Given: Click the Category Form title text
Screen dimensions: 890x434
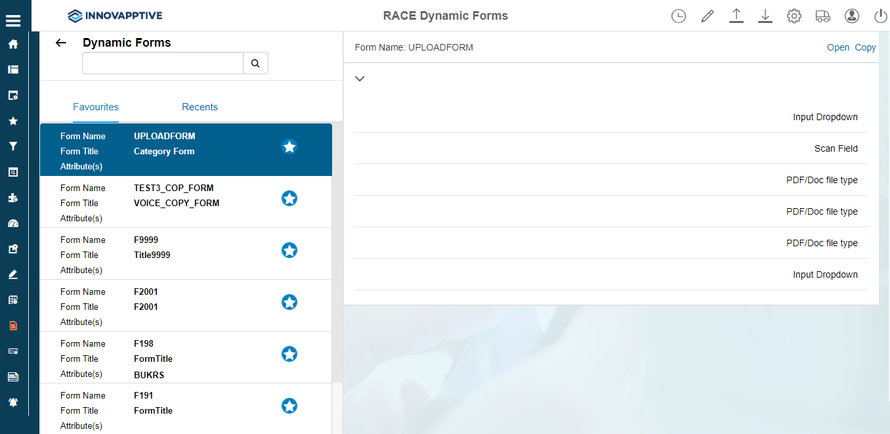Looking at the screenshot, I should click(164, 151).
